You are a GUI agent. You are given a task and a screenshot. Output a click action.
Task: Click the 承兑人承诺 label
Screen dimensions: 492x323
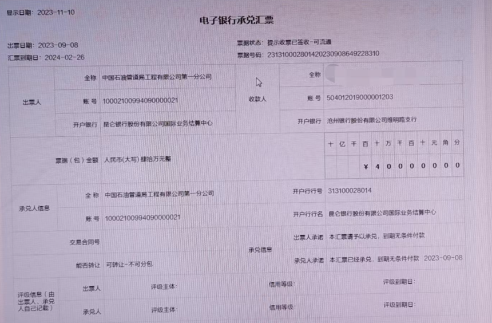click(x=309, y=261)
